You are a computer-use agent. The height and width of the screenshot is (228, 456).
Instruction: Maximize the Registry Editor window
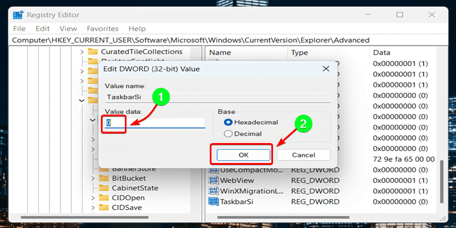pos(400,15)
